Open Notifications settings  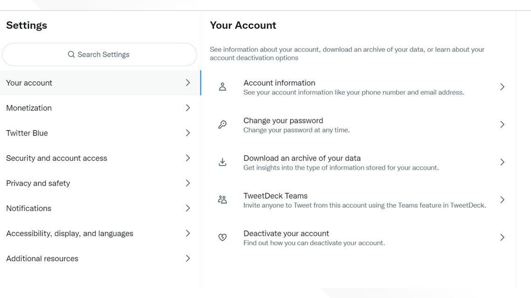click(100, 208)
